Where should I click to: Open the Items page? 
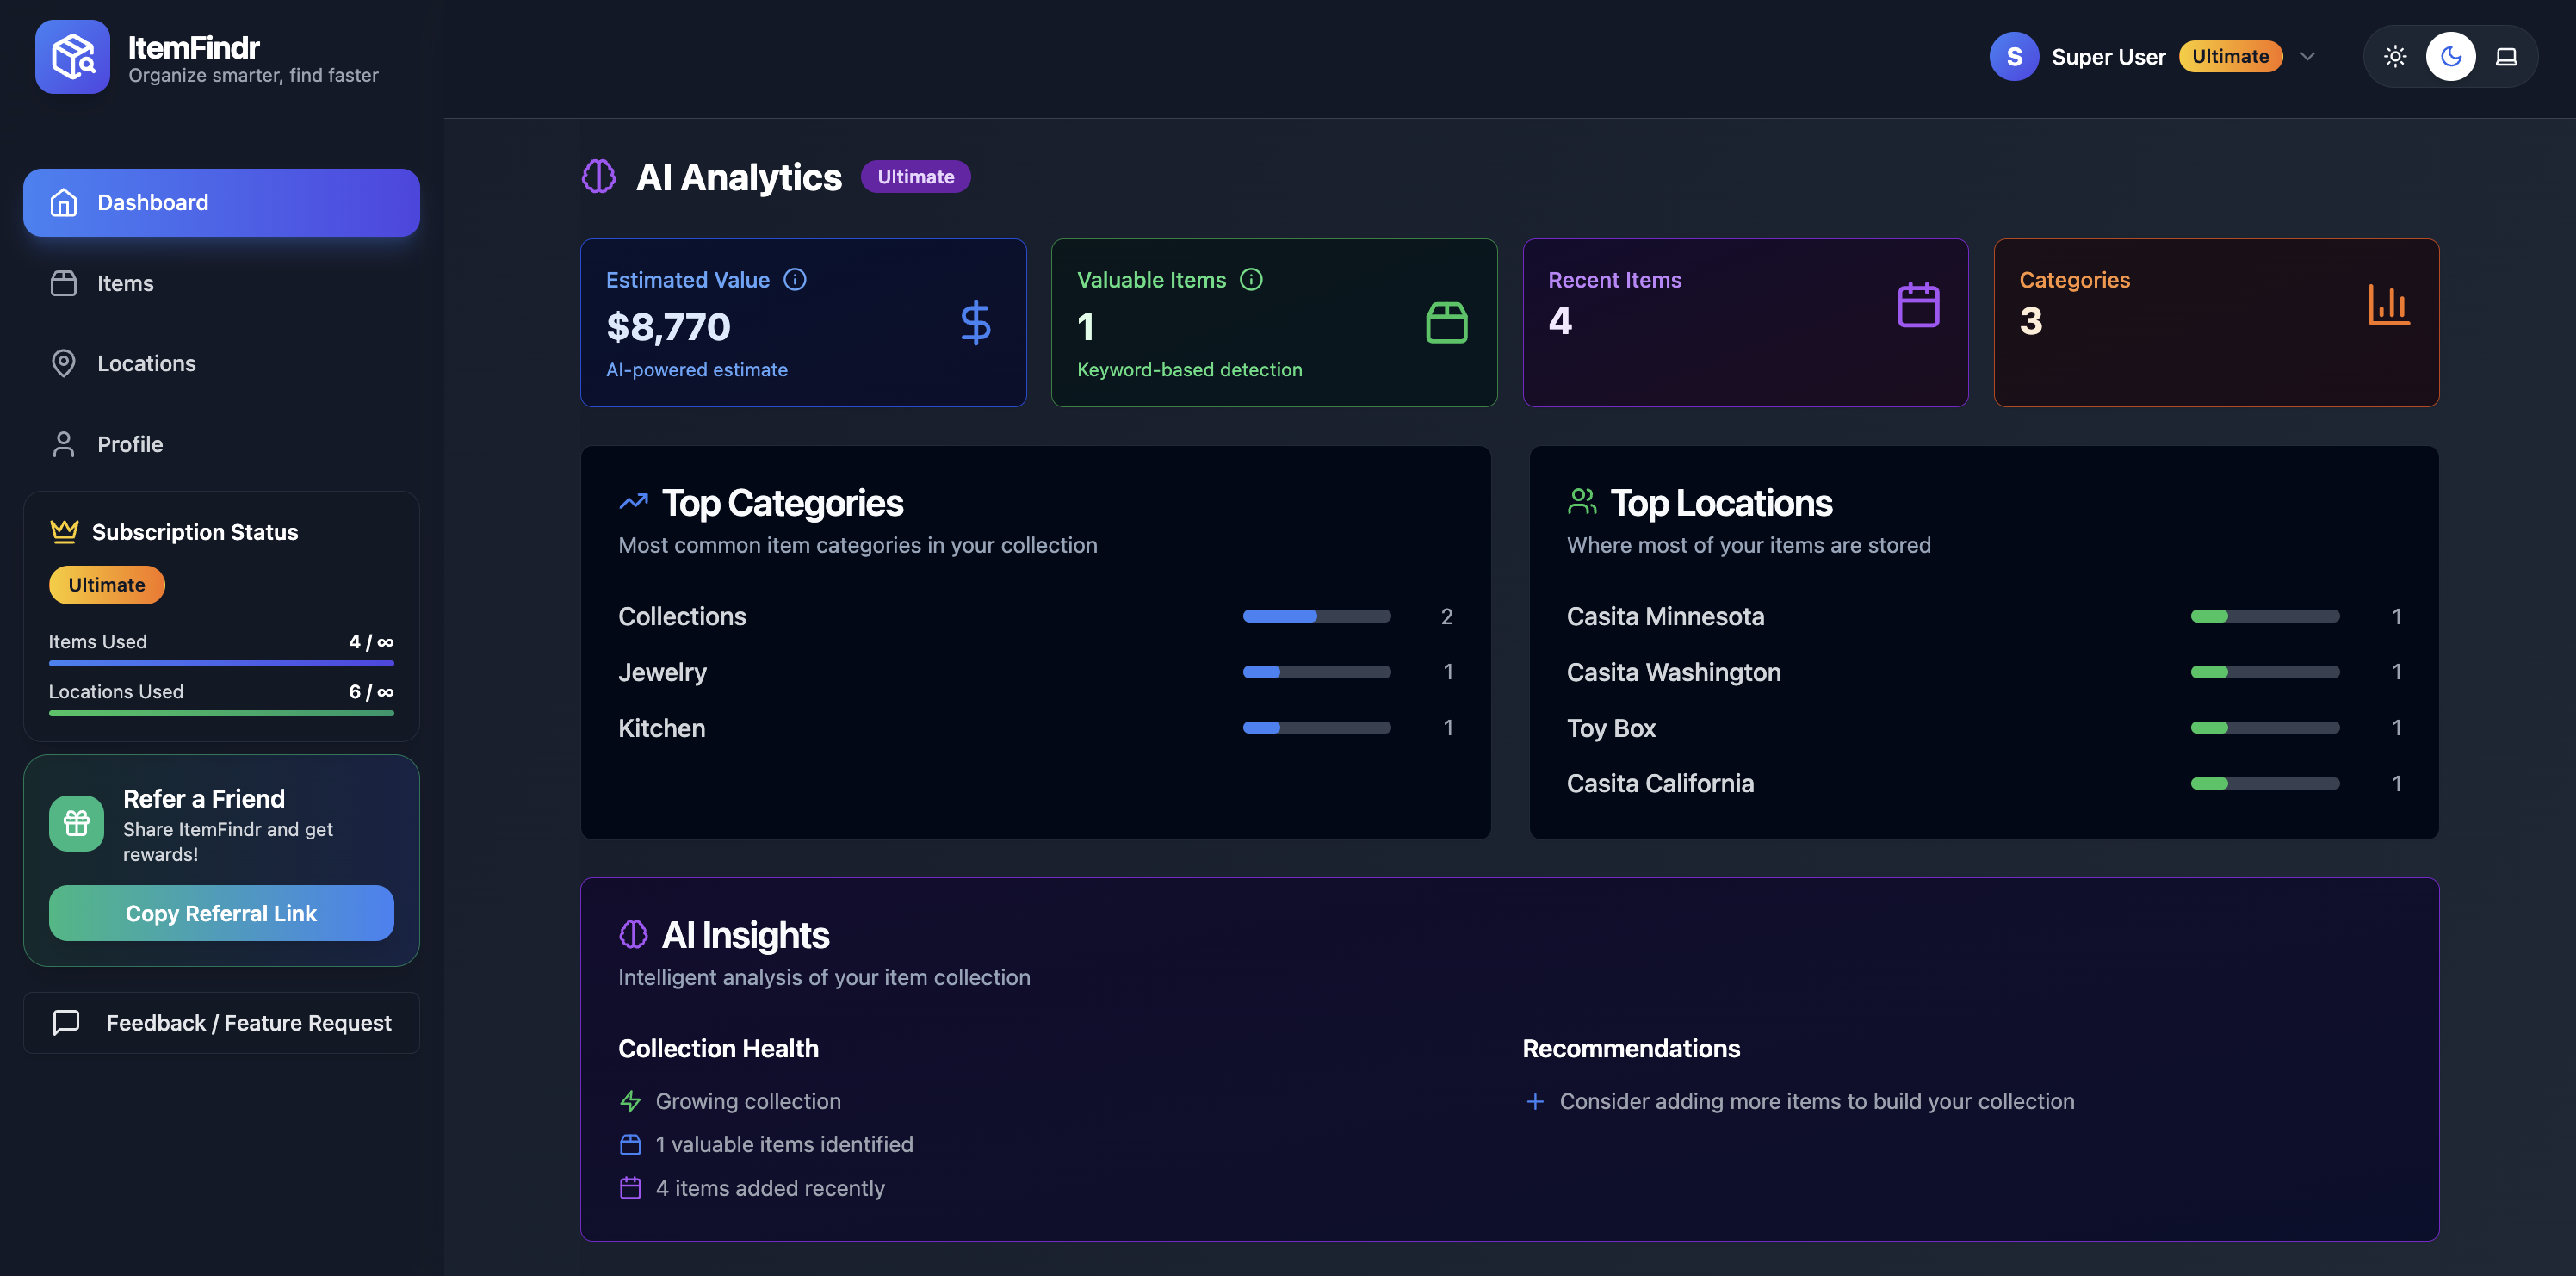(x=221, y=284)
